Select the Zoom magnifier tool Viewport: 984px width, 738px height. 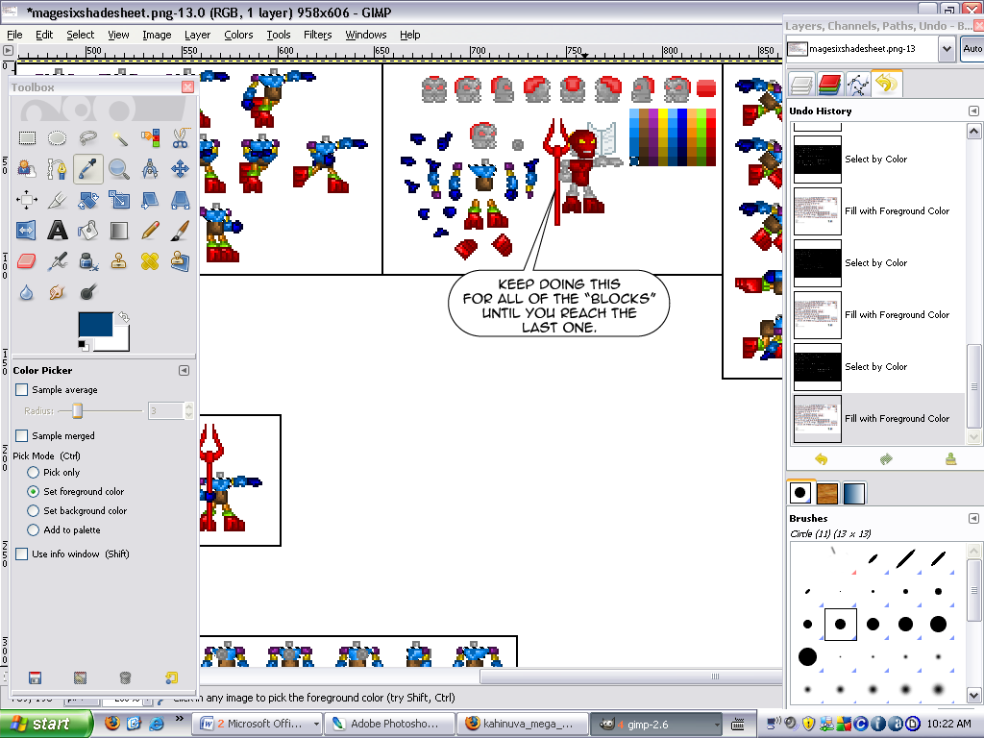coord(118,168)
